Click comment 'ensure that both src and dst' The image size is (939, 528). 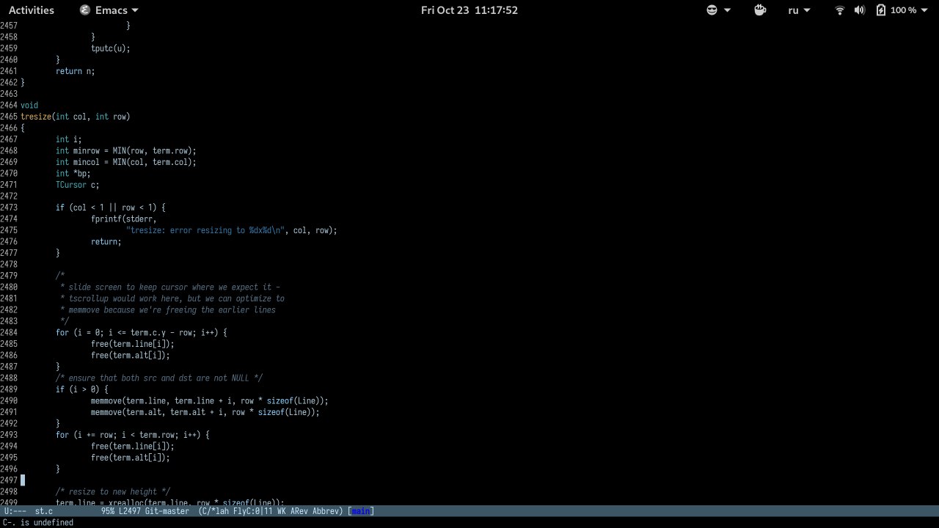pyautogui.click(x=158, y=378)
